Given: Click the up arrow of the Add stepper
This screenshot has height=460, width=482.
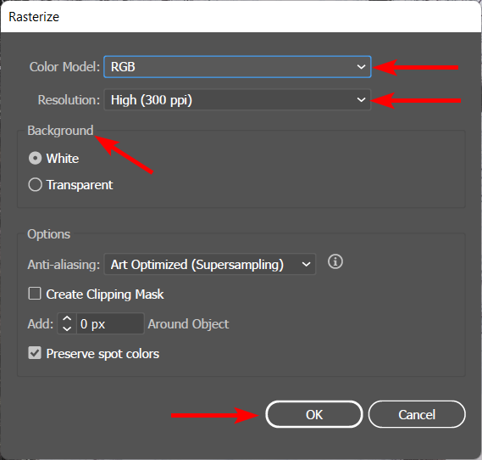Looking at the screenshot, I should tap(67, 319).
